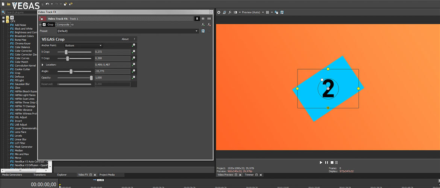Image resolution: width=440 pixels, height=188 pixels.
Task: Save preview snapshot to file
Action: 282,12
